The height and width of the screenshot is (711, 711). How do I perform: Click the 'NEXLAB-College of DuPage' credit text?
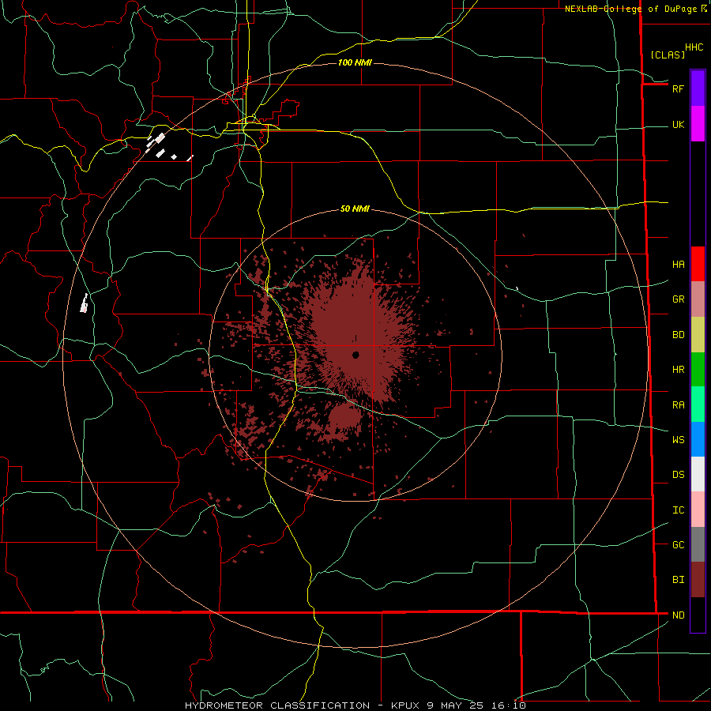pyautogui.click(x=630, y=9)
